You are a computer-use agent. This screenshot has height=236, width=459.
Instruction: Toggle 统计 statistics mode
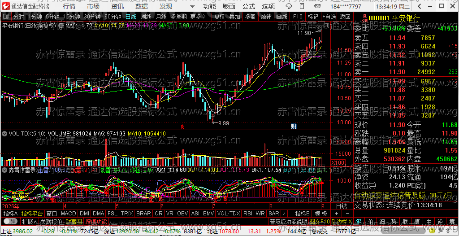click(x=266, y=17)
